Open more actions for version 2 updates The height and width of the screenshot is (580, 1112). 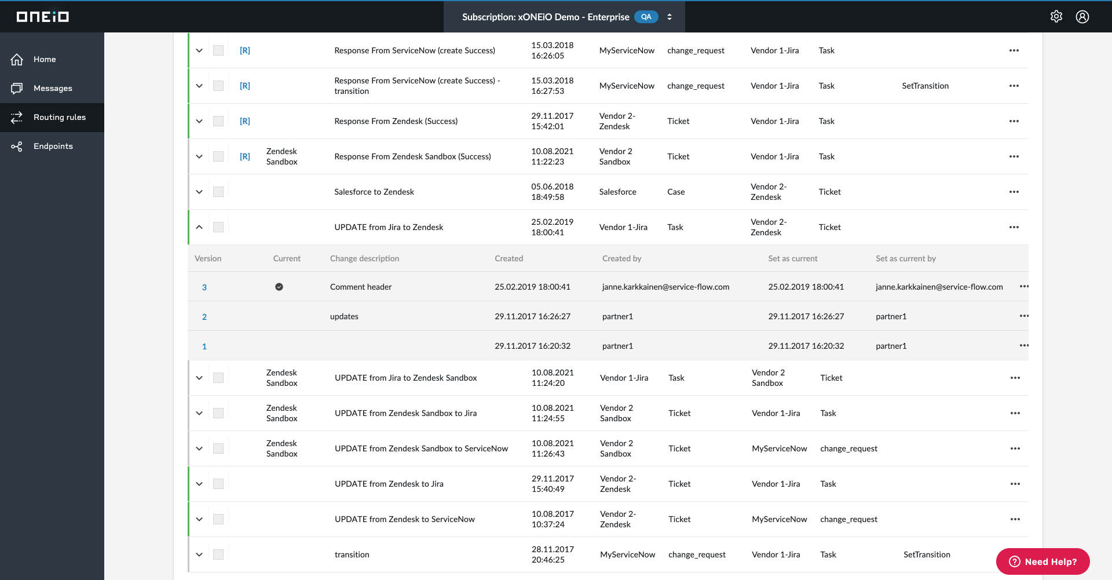pyautogui.click(x=1024, y=316)
